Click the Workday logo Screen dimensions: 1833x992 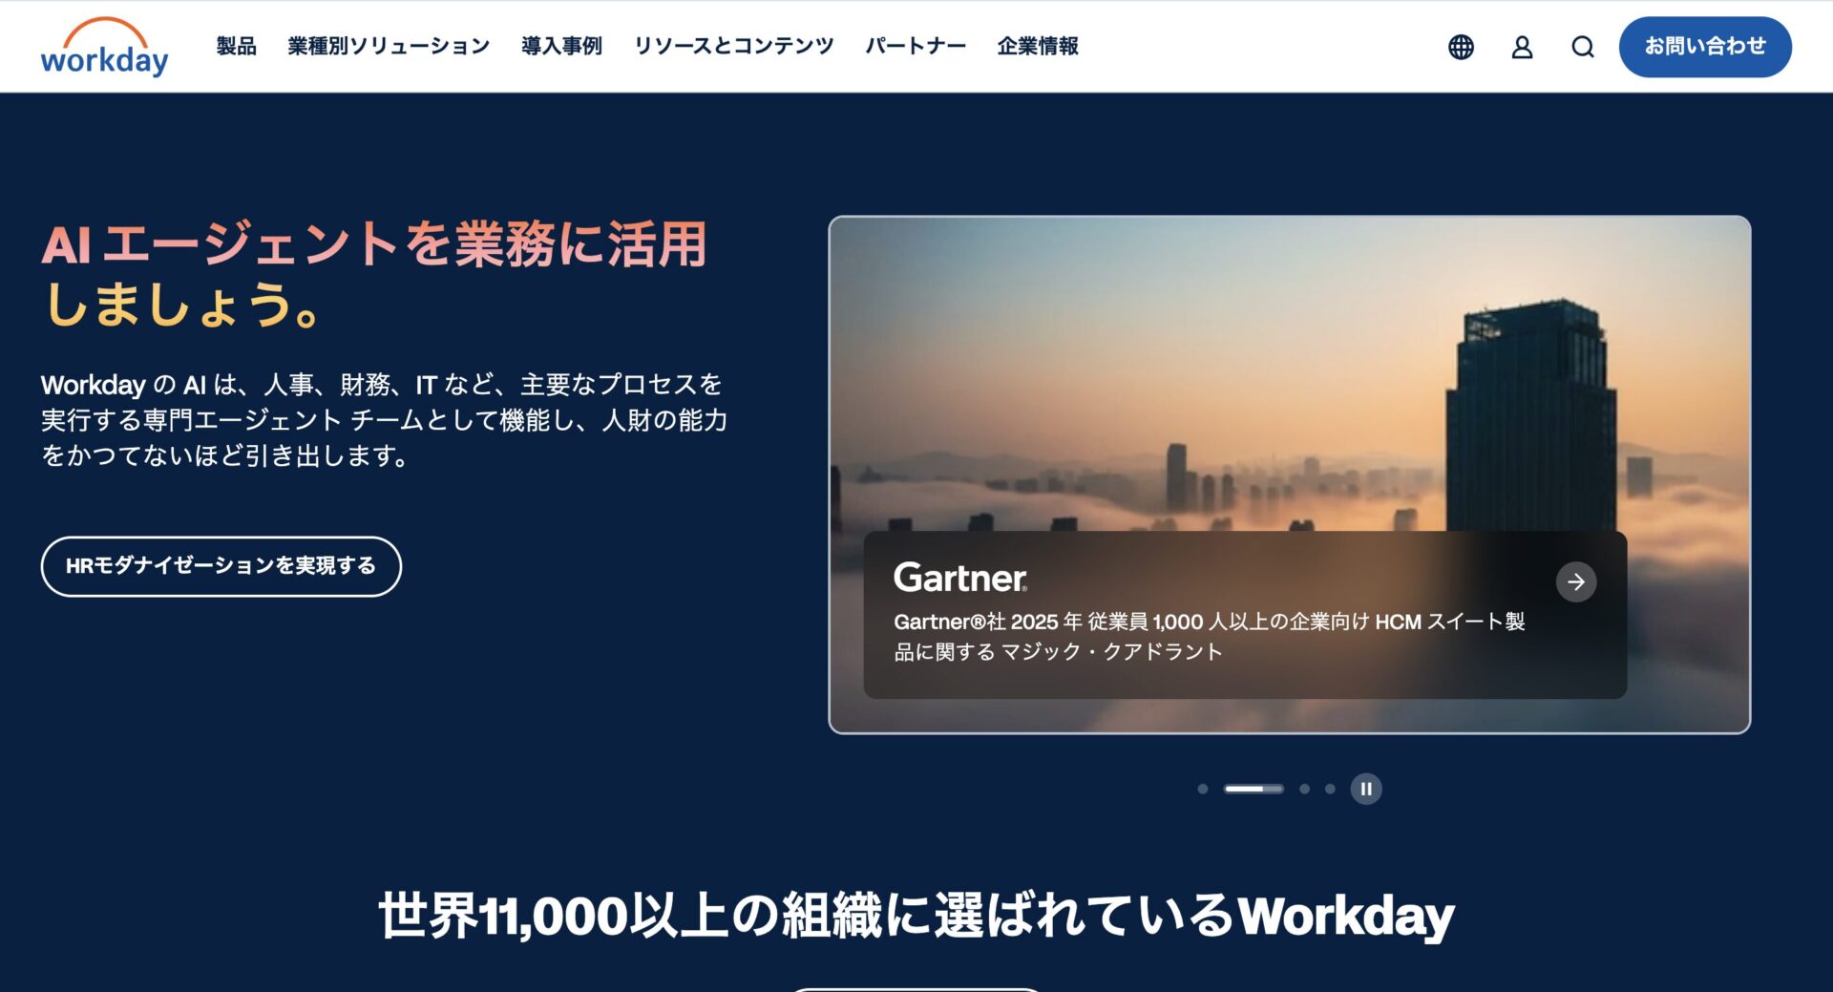104,47
